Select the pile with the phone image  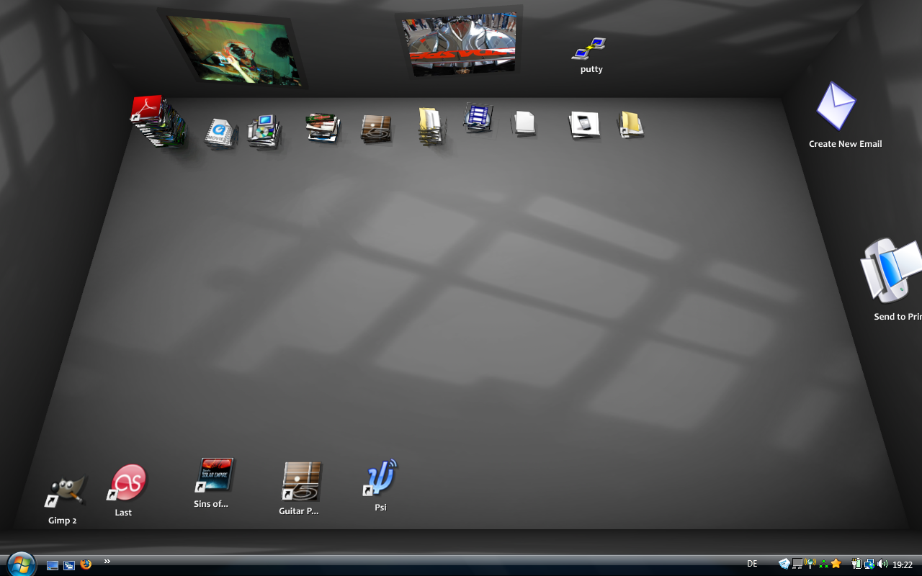click(x=583, y=124)
